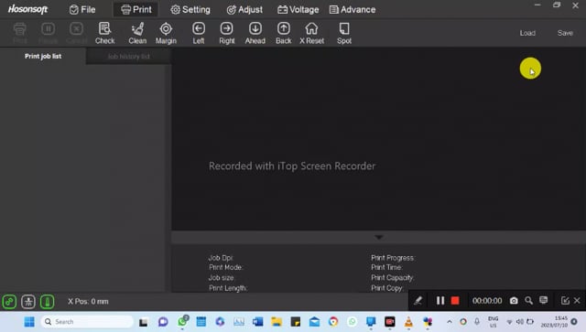
Task: Click the X Pos: 0 mm readout
Action: click(x=88, y=302)
